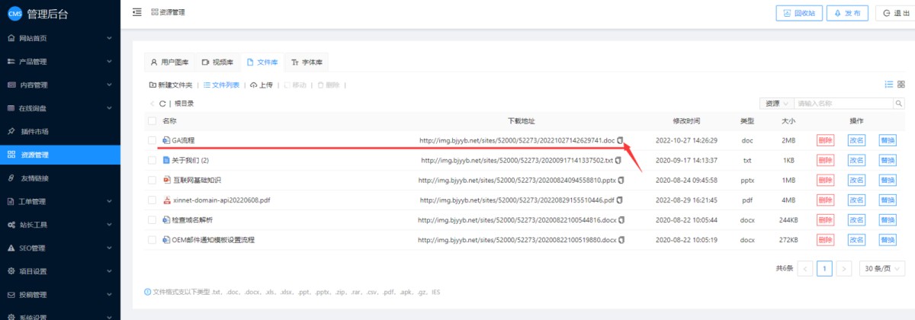Viewport: 915px width, 320px height.
Task: Switch to 用户图库 tab
Action: pyautogui.click(x=169, y=62)
